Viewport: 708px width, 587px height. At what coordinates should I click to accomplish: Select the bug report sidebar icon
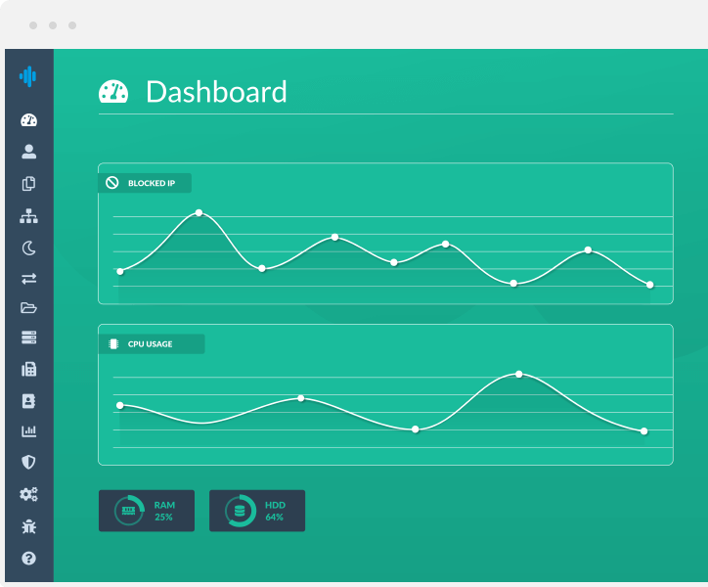29,526
